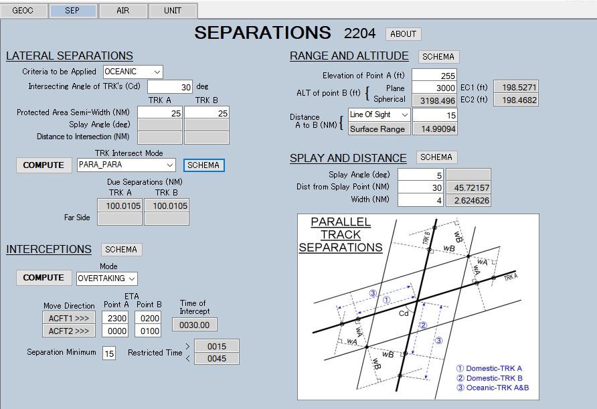Open SCHEMA for Splay and Distance
Viewport: 597px width, 409px height.
click(x=437, y=157)
